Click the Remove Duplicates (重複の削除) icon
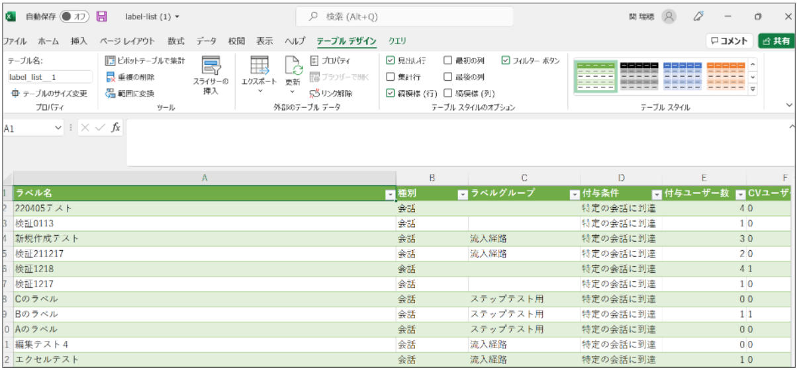This screenshot has height=370, width=797. click(x=111, y=77)
